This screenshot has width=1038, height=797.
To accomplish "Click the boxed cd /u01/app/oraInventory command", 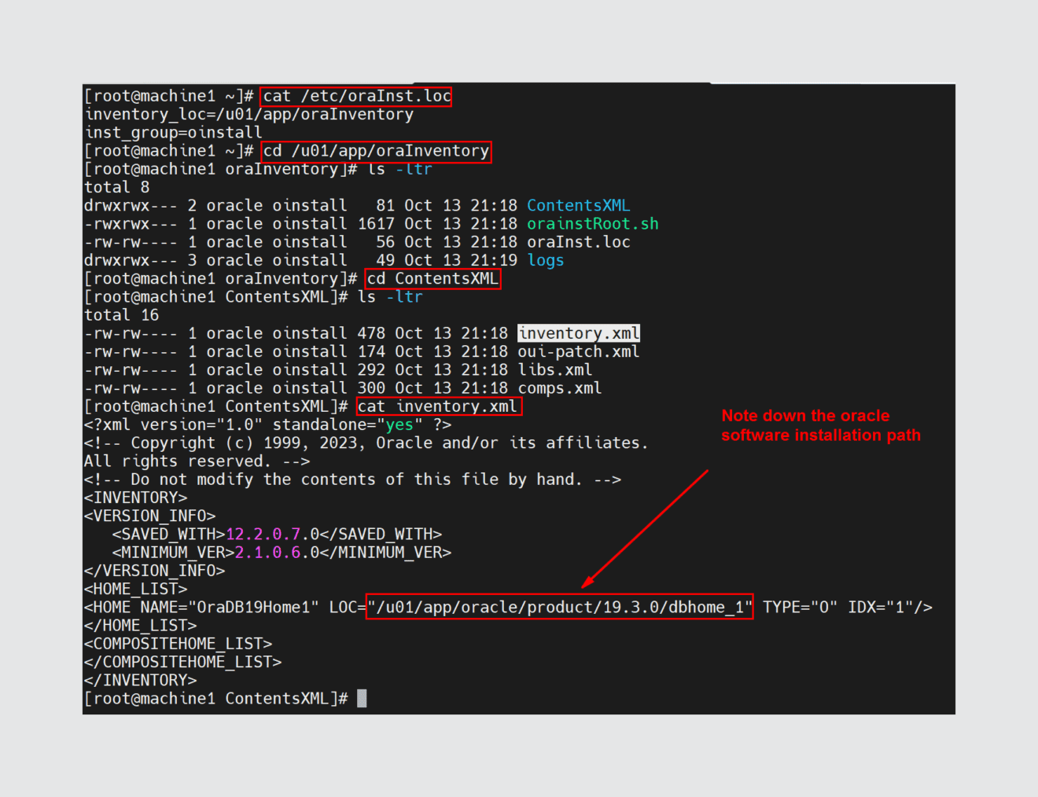I will click(375, 150).
